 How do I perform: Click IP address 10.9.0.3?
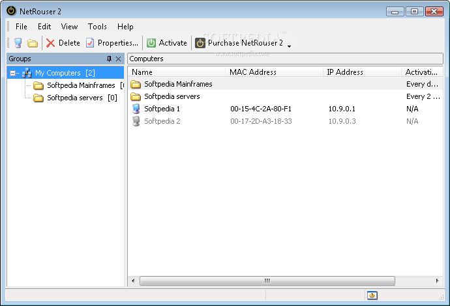(342, 121)
